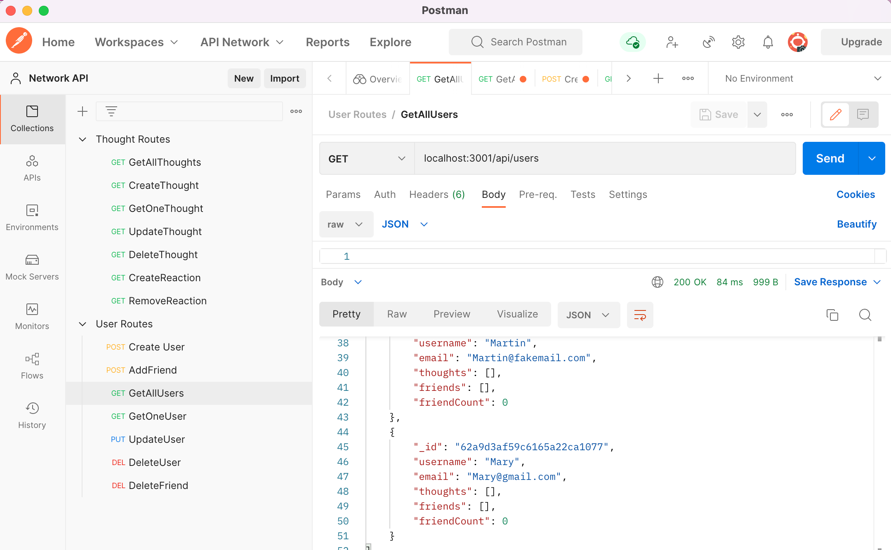Switch to edit mode pencil toggle
The height and width of the screenshot is (550, 891).
(835, 114)
